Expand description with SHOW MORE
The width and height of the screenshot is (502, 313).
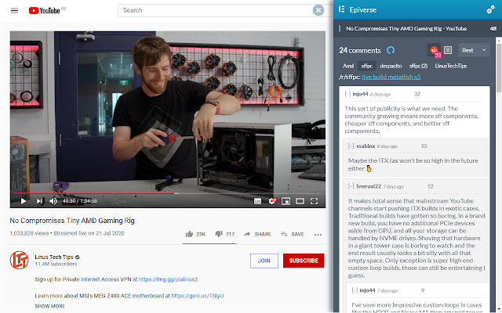[50, 306]
